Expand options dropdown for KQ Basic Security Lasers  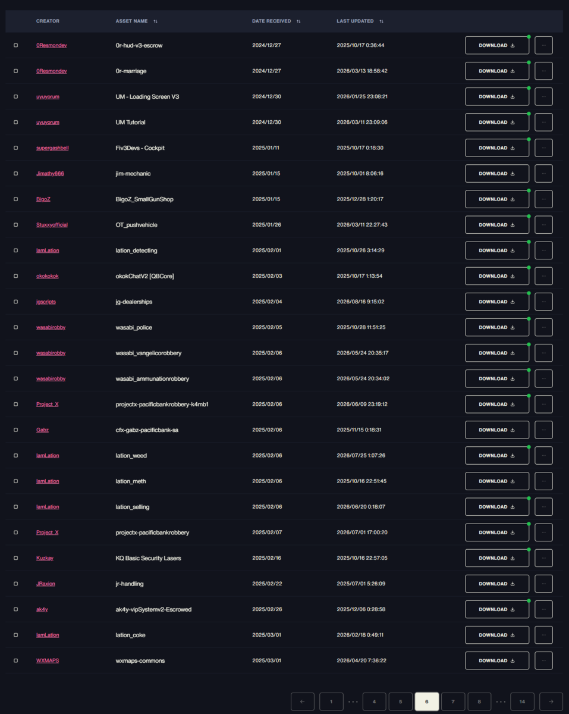(x=543, y=558)
